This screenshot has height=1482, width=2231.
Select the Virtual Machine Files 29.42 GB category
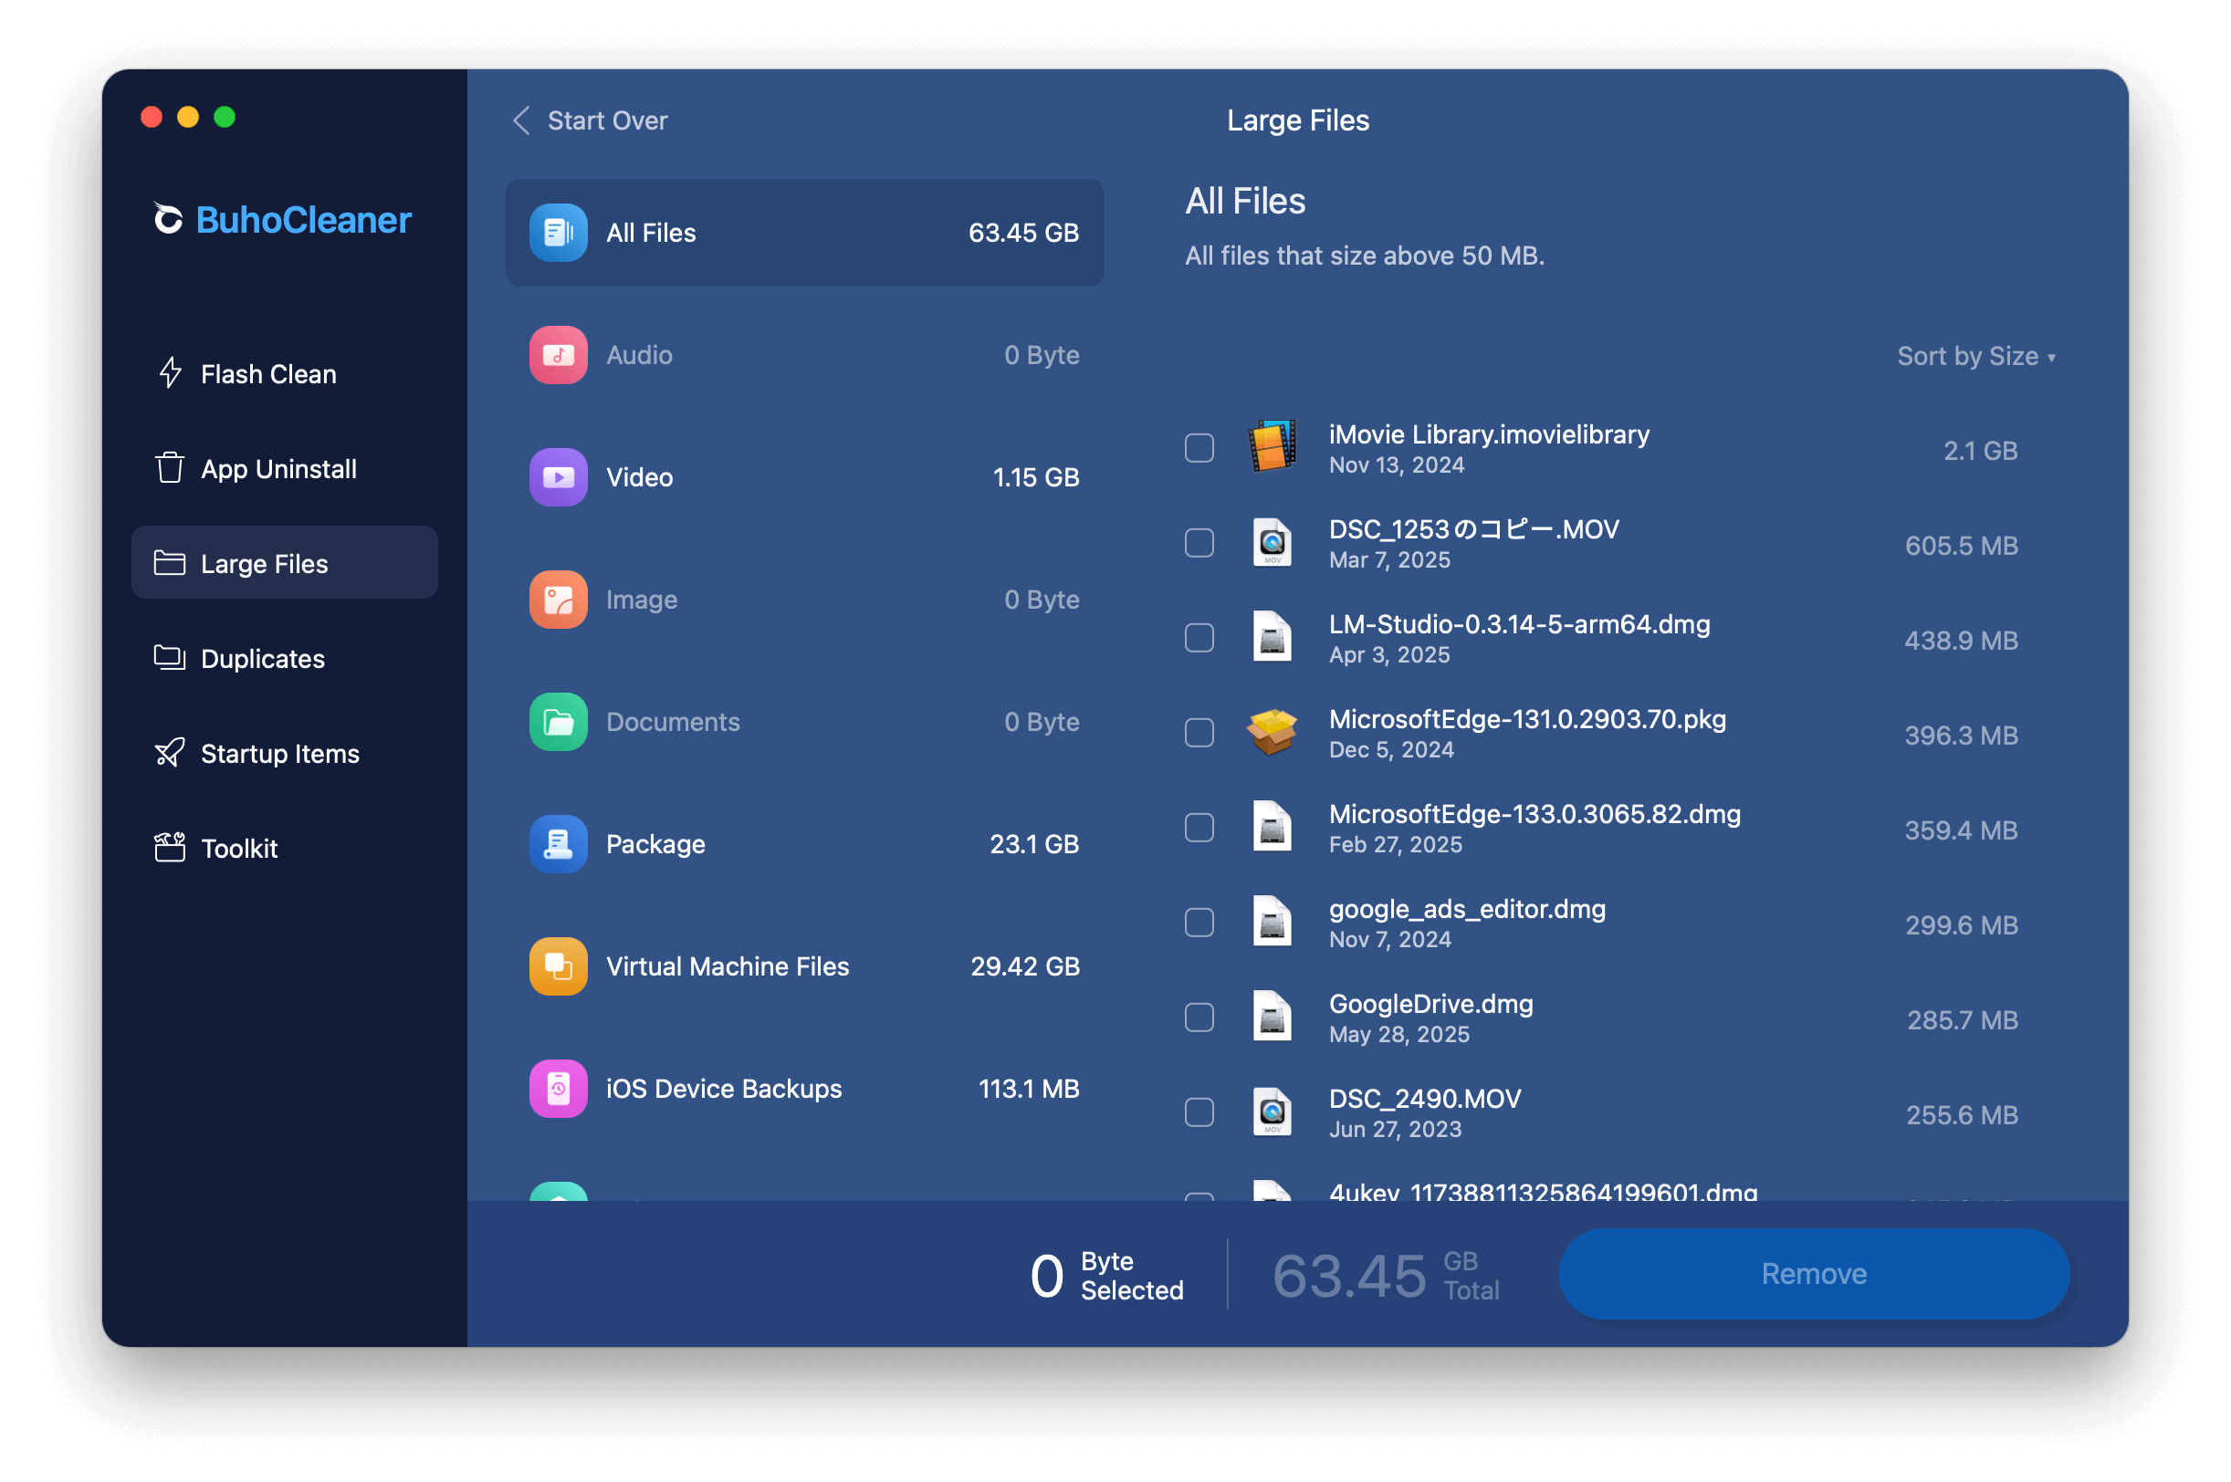coord(804,965)
